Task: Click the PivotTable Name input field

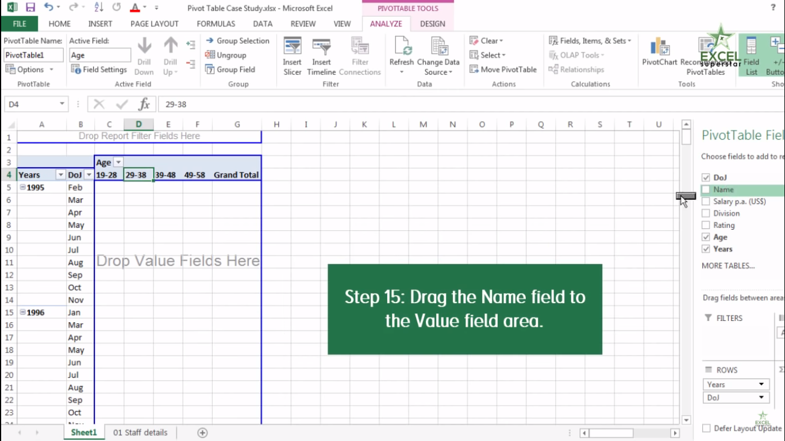Action: click(33, 55)
